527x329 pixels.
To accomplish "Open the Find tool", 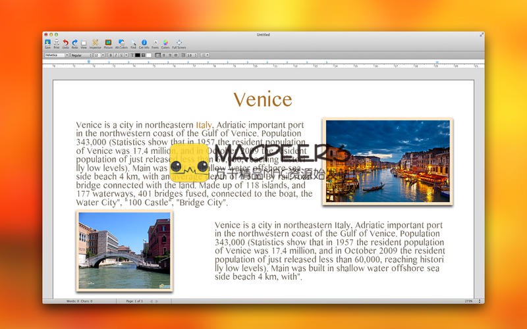I will [x=133, y=43].
